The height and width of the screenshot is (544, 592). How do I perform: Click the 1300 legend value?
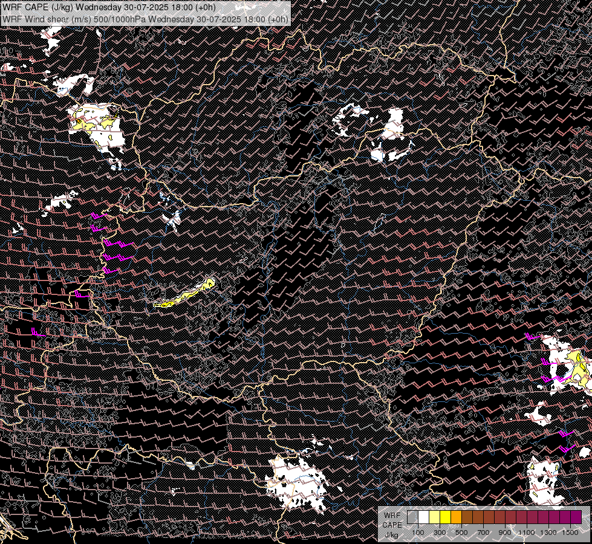coord(548,533)
